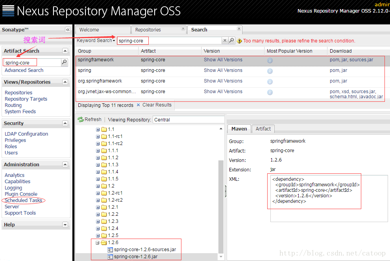Collapse the Administration panel
Viewport: 390px width, 261px height.
pyautogui.click(x=65, y=164)
